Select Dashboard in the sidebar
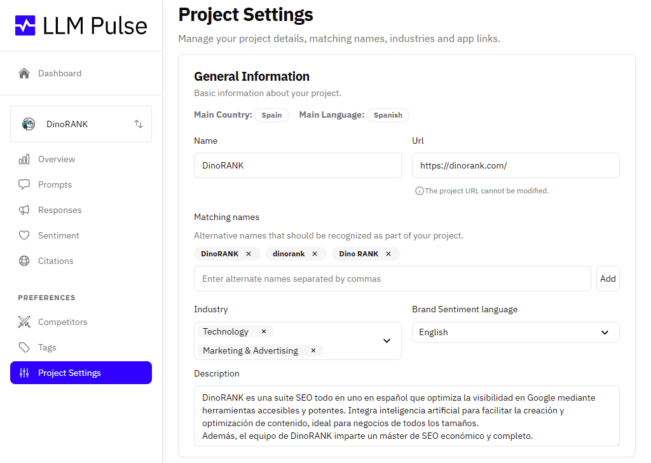Screen dimensions: 651x463 [60, 73]
